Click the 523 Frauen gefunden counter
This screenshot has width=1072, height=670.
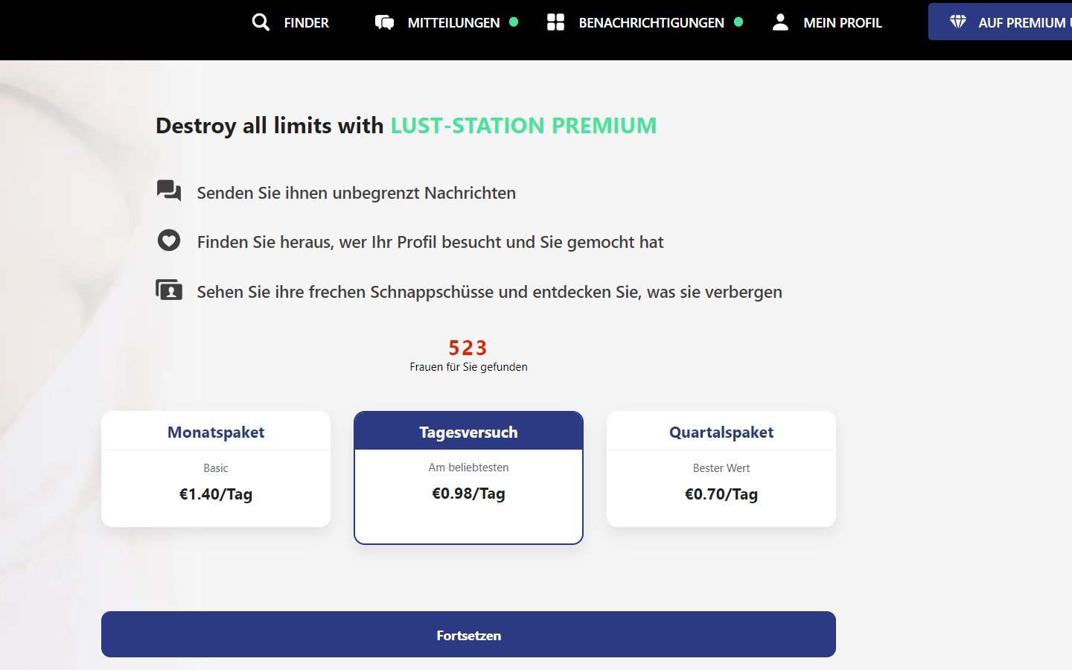point(468,355)
